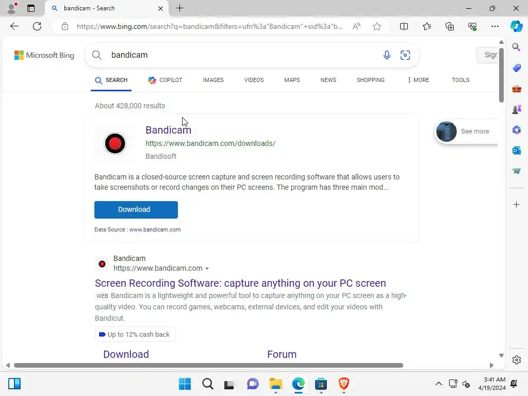Open the Download sitelink
528x396 pixels.
click(126, 354)
